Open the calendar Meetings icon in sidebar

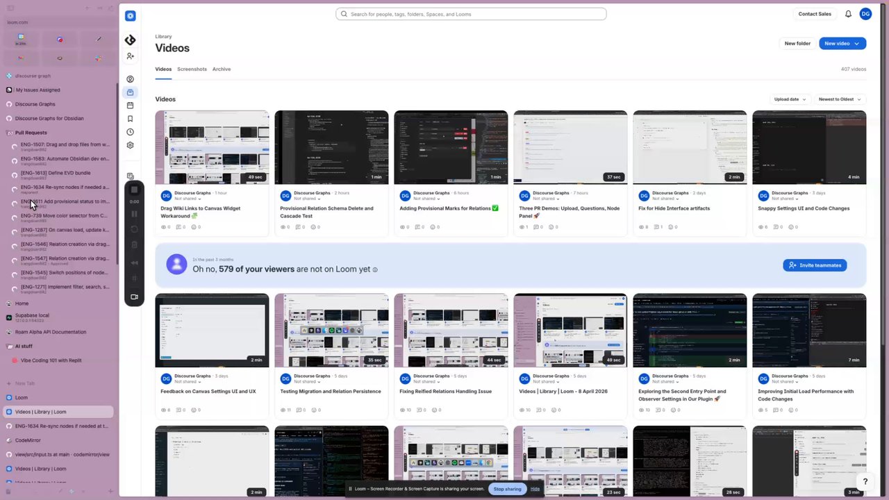[x=130, y=106]
